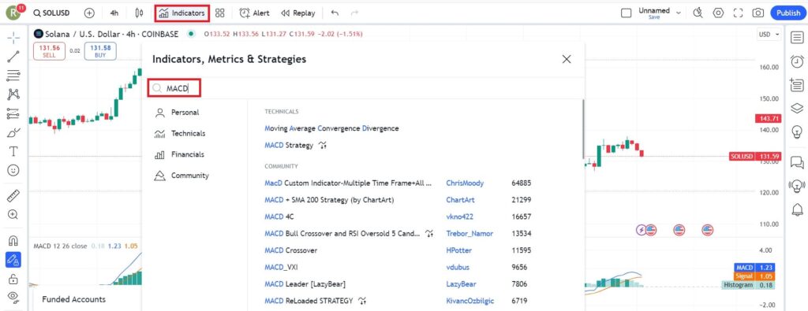Take a snapshot with the camera icon

coord(757,13)
